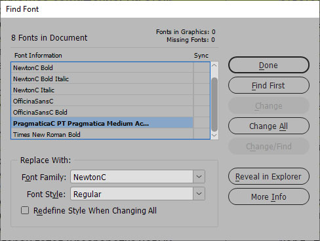Viewport: 320px width, 241px height.
Task: Click Reveal in Explorer button
Action: coord(269,176)
